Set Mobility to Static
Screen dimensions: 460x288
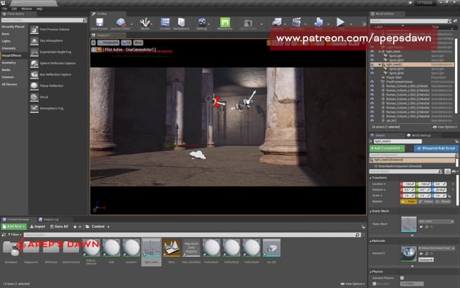(x=408, y=202)
